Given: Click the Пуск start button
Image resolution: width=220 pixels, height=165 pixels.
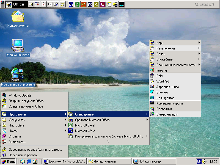Looking at the screenshot, I should point(8,161).
